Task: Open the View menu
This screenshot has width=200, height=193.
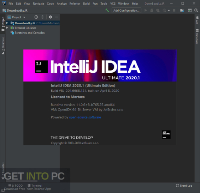Action: (x=27, y=4)
